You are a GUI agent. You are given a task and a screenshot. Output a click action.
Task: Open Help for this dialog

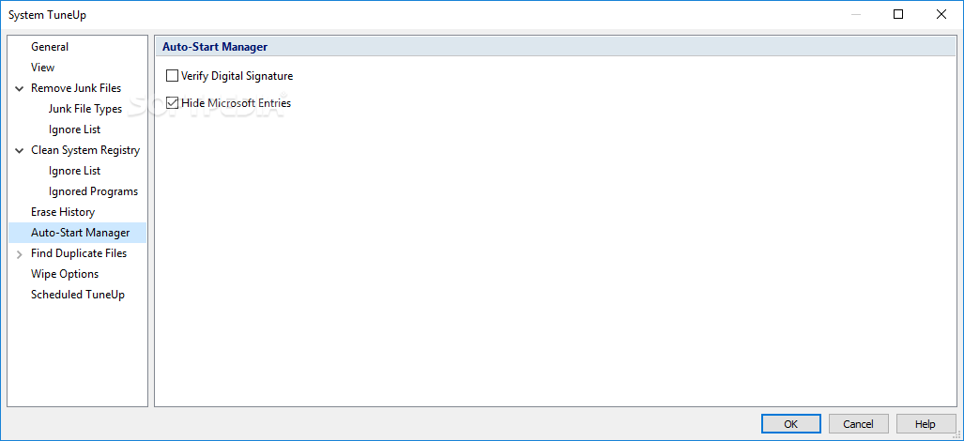[926, 424]
